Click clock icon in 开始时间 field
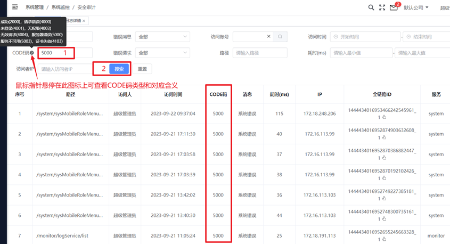450x244 pixels. coord(336,37)
